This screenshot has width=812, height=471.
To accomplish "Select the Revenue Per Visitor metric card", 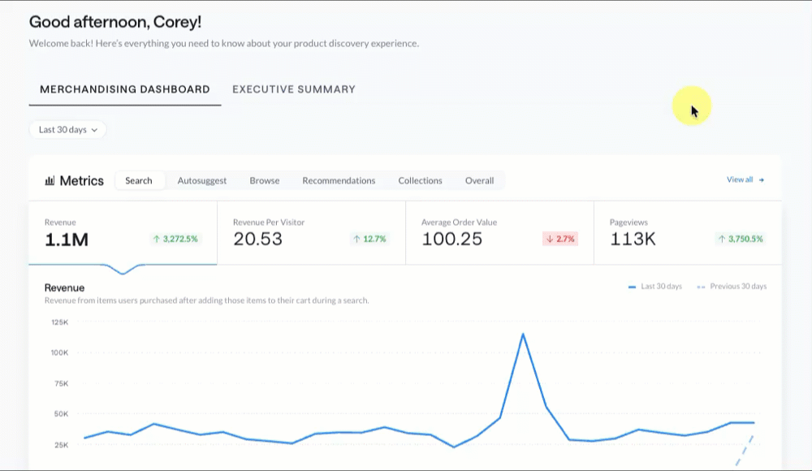I will (311, 232).
